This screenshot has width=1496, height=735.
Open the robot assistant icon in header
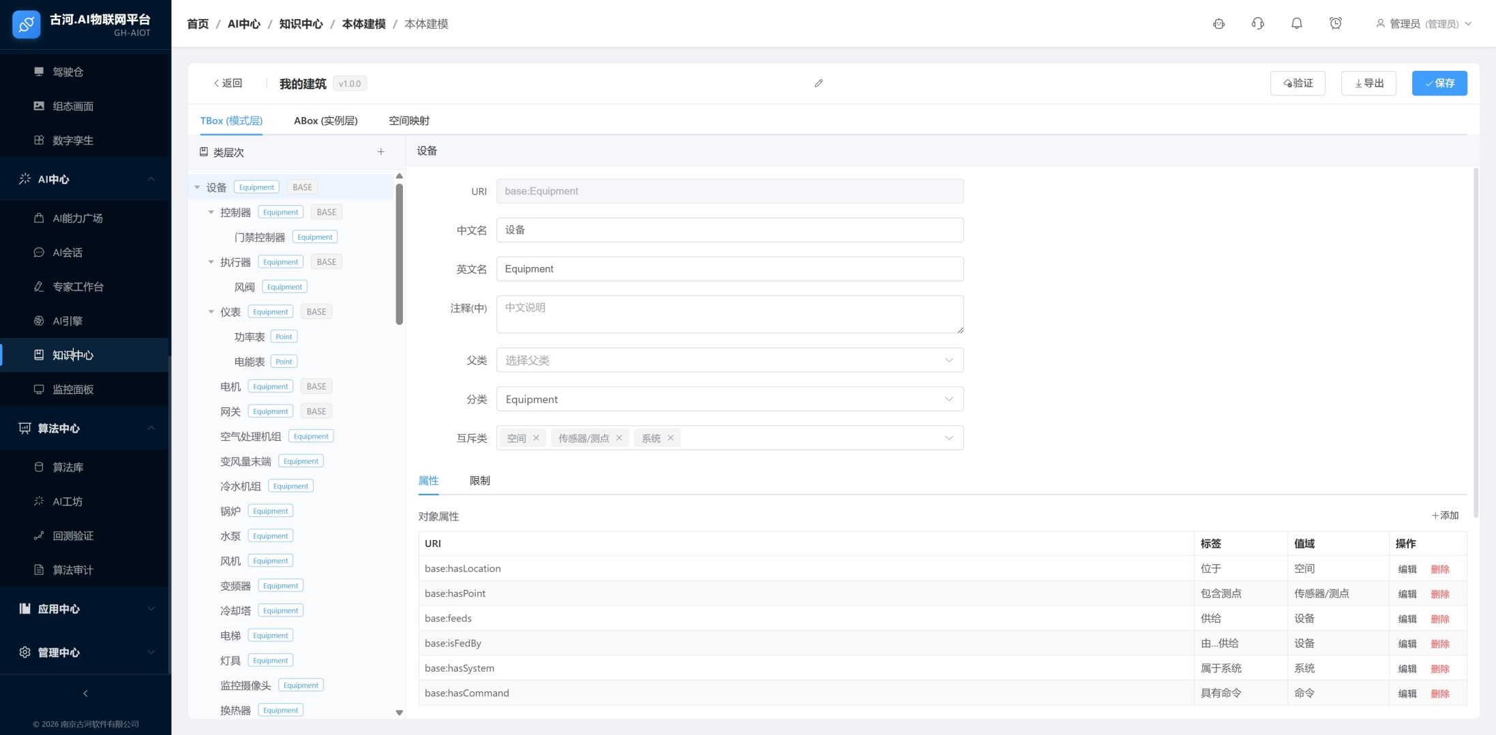pyautogui.click(x=1218, y=24)
